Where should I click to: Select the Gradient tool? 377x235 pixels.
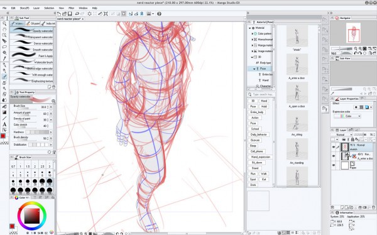[4, 112]
